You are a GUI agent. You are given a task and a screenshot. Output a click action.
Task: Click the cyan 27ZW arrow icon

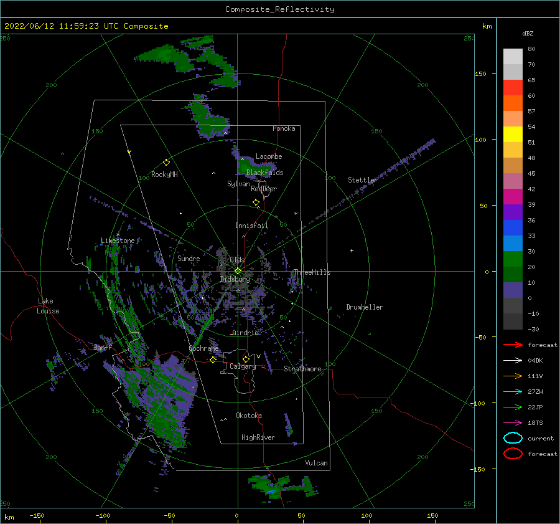point(513,392)
